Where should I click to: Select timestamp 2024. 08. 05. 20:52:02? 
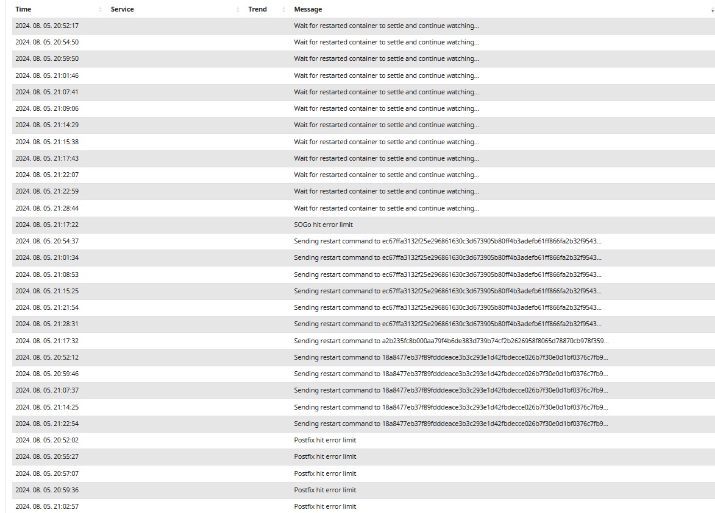pos(47,440)
